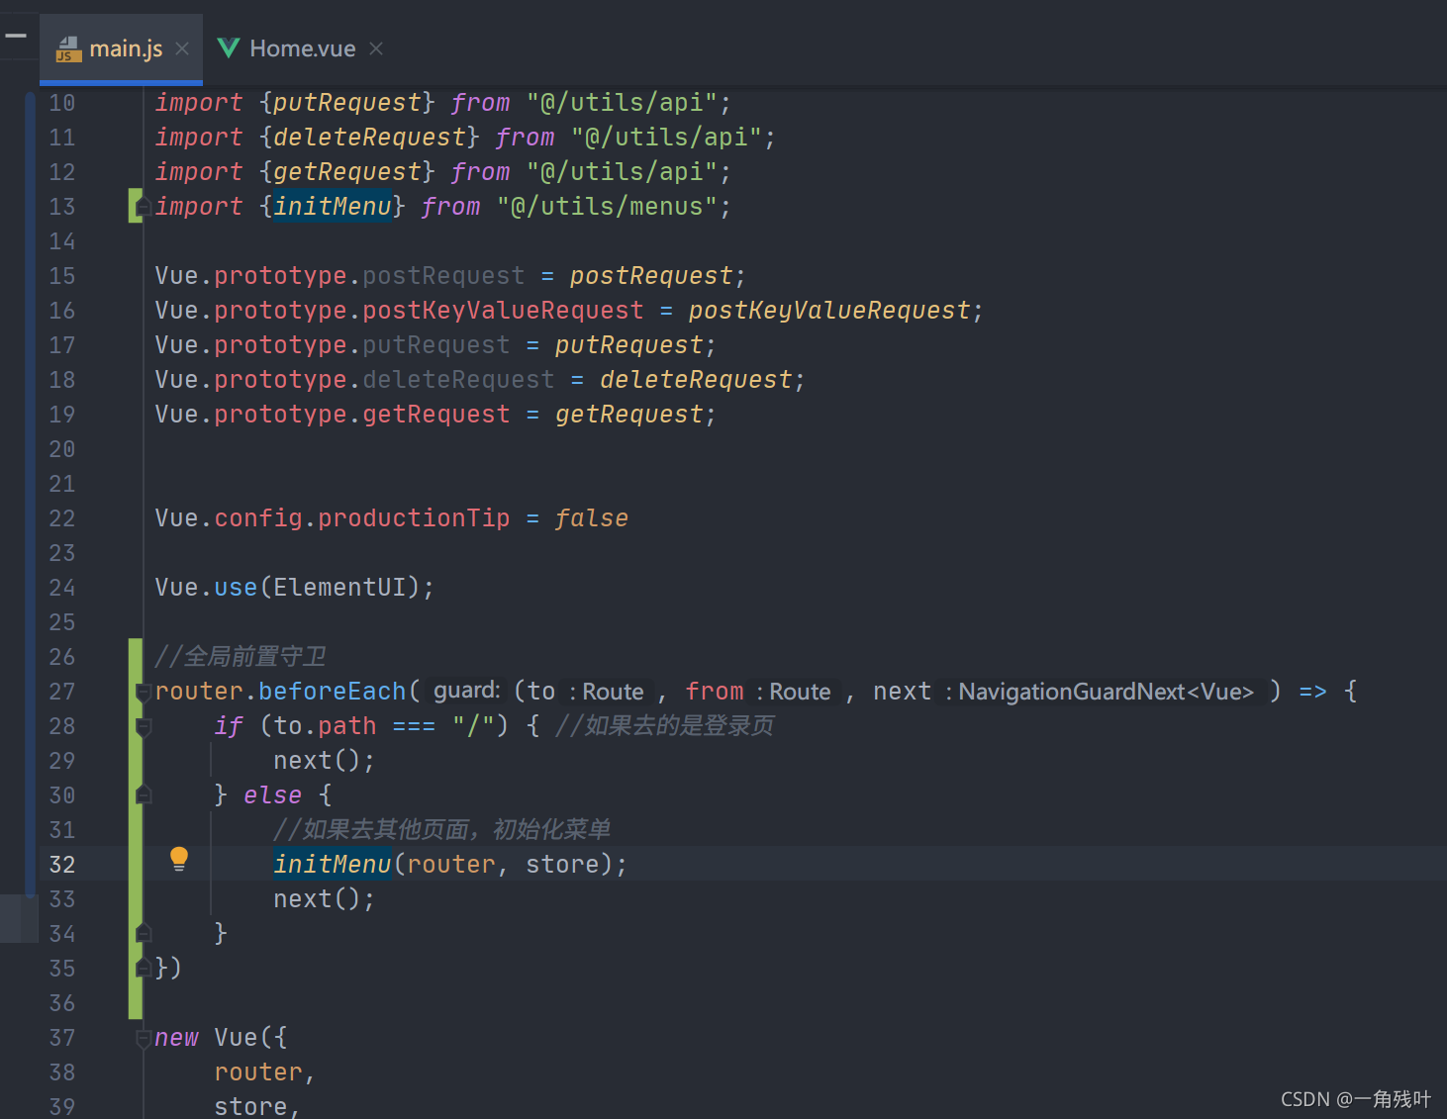Click fold end marker at line 34
The width and height of the screenshot is (1447, 1119).
(144, 934)
